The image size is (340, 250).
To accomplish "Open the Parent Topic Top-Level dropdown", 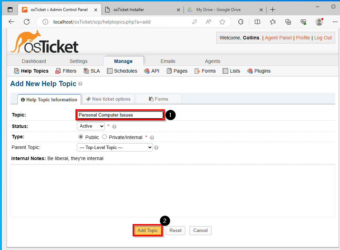I will pos(115,148).
